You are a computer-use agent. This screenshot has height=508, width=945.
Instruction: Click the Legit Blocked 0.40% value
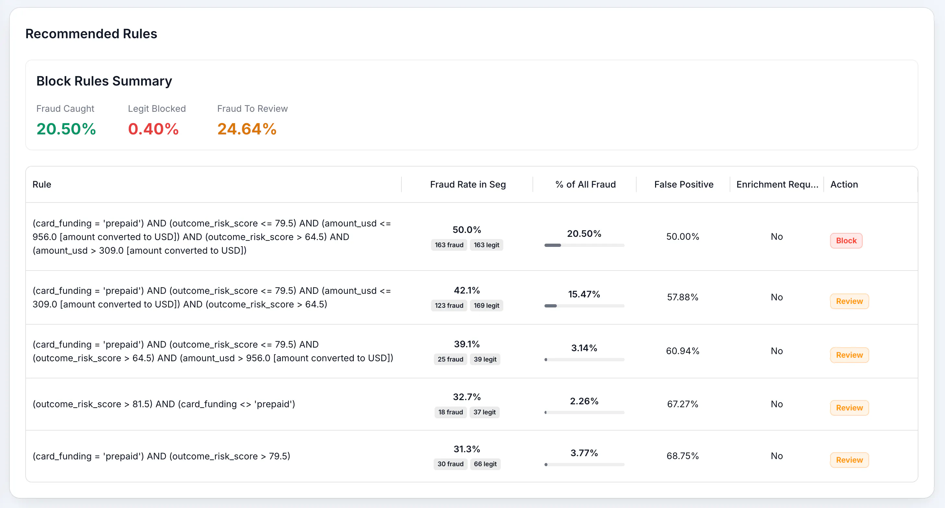153,129
